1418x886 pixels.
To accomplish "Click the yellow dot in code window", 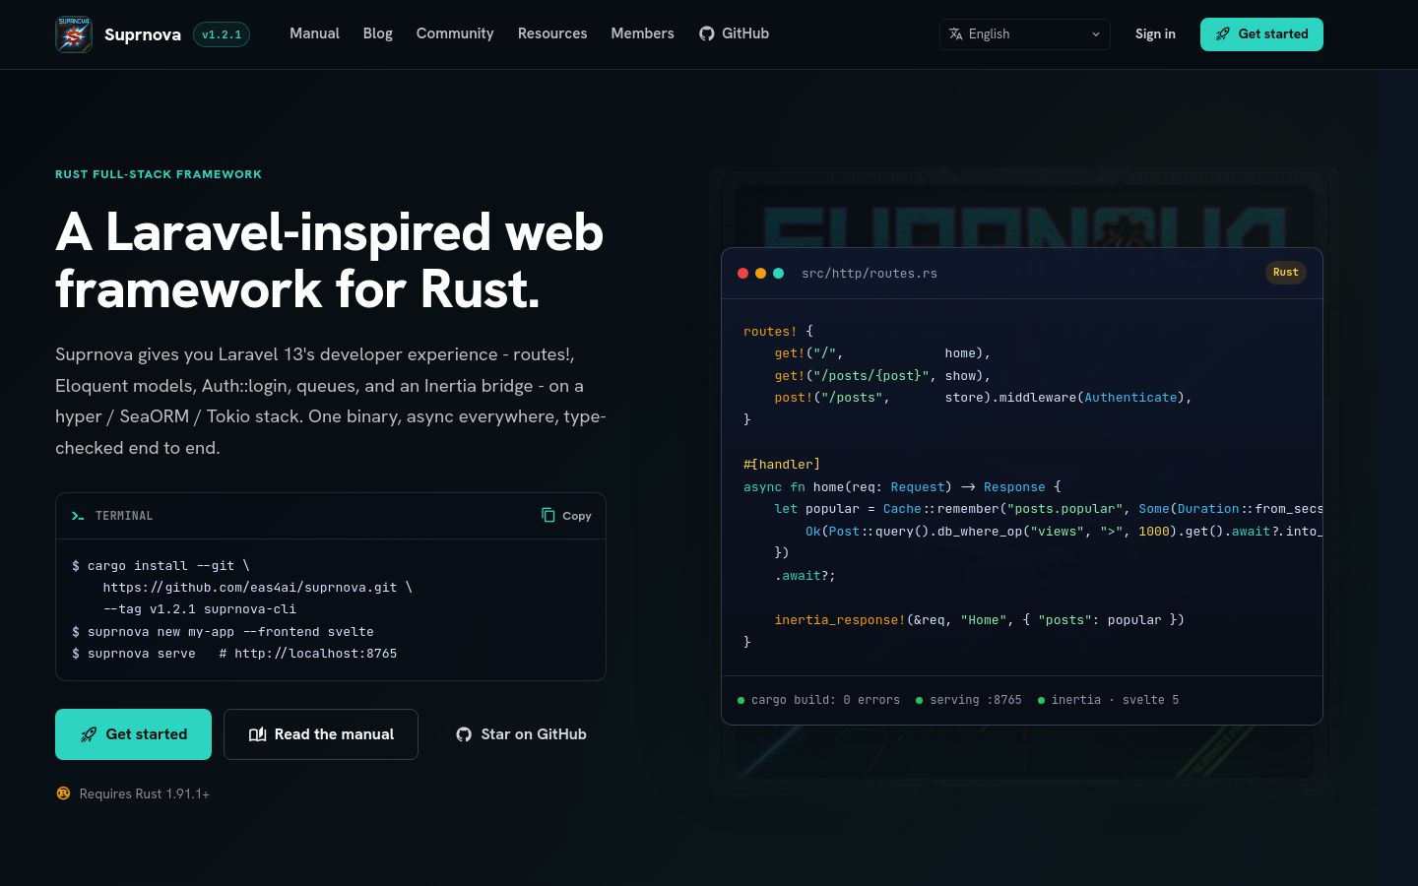I will 760,274.
